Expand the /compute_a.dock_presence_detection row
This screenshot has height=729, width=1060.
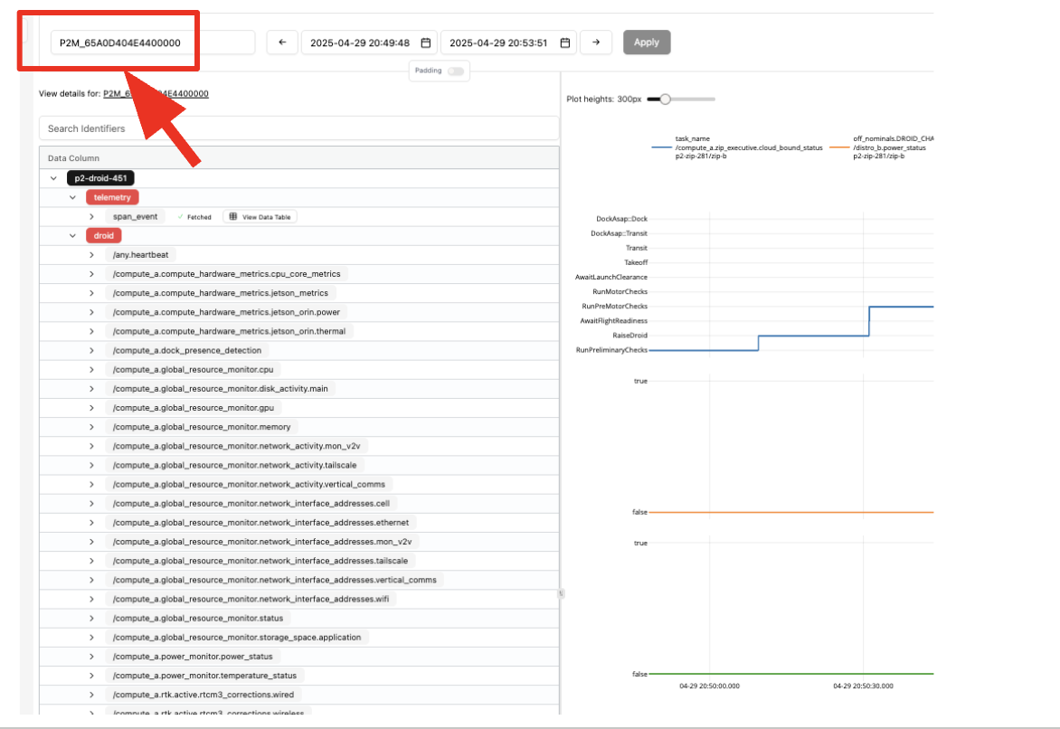point(91,350)
